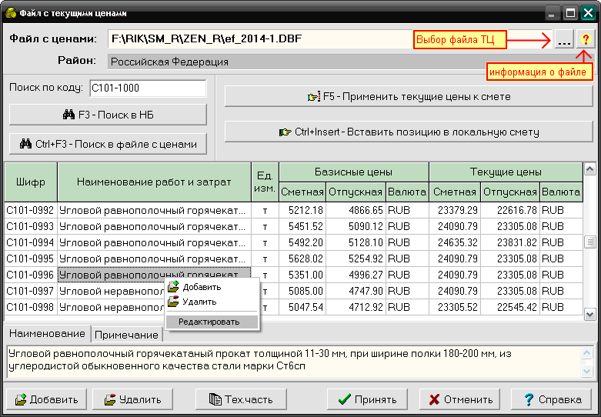Image resolution: width=601 pixels, height=417 pixels.
Task: Click the description box scroll up arrow
Action: click(587, 353)
